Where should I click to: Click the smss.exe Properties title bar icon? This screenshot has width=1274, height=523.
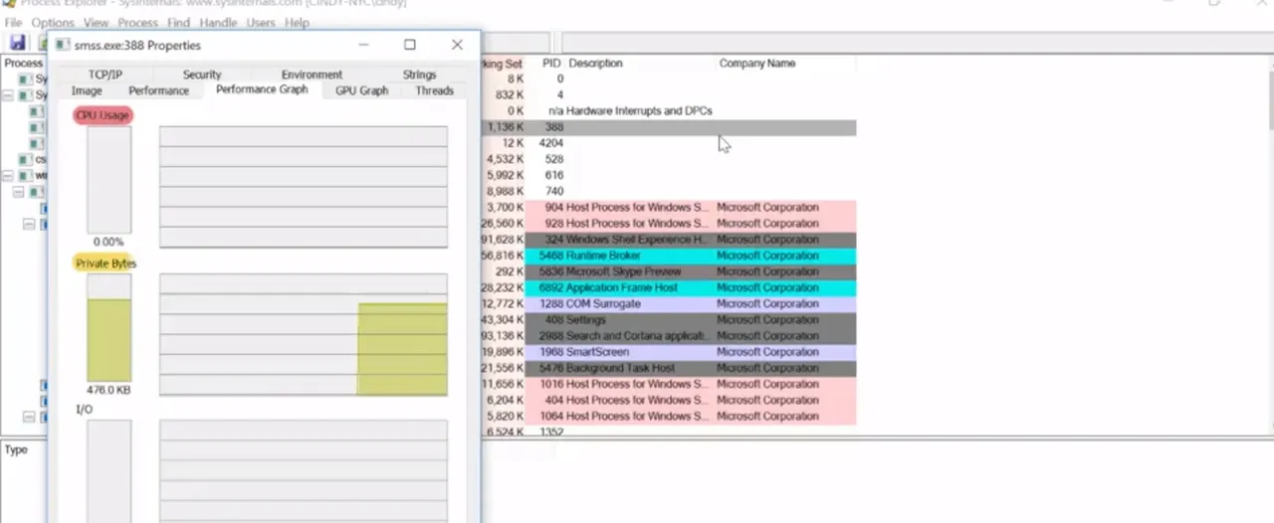pyautogui.click(x=63, y=45)
